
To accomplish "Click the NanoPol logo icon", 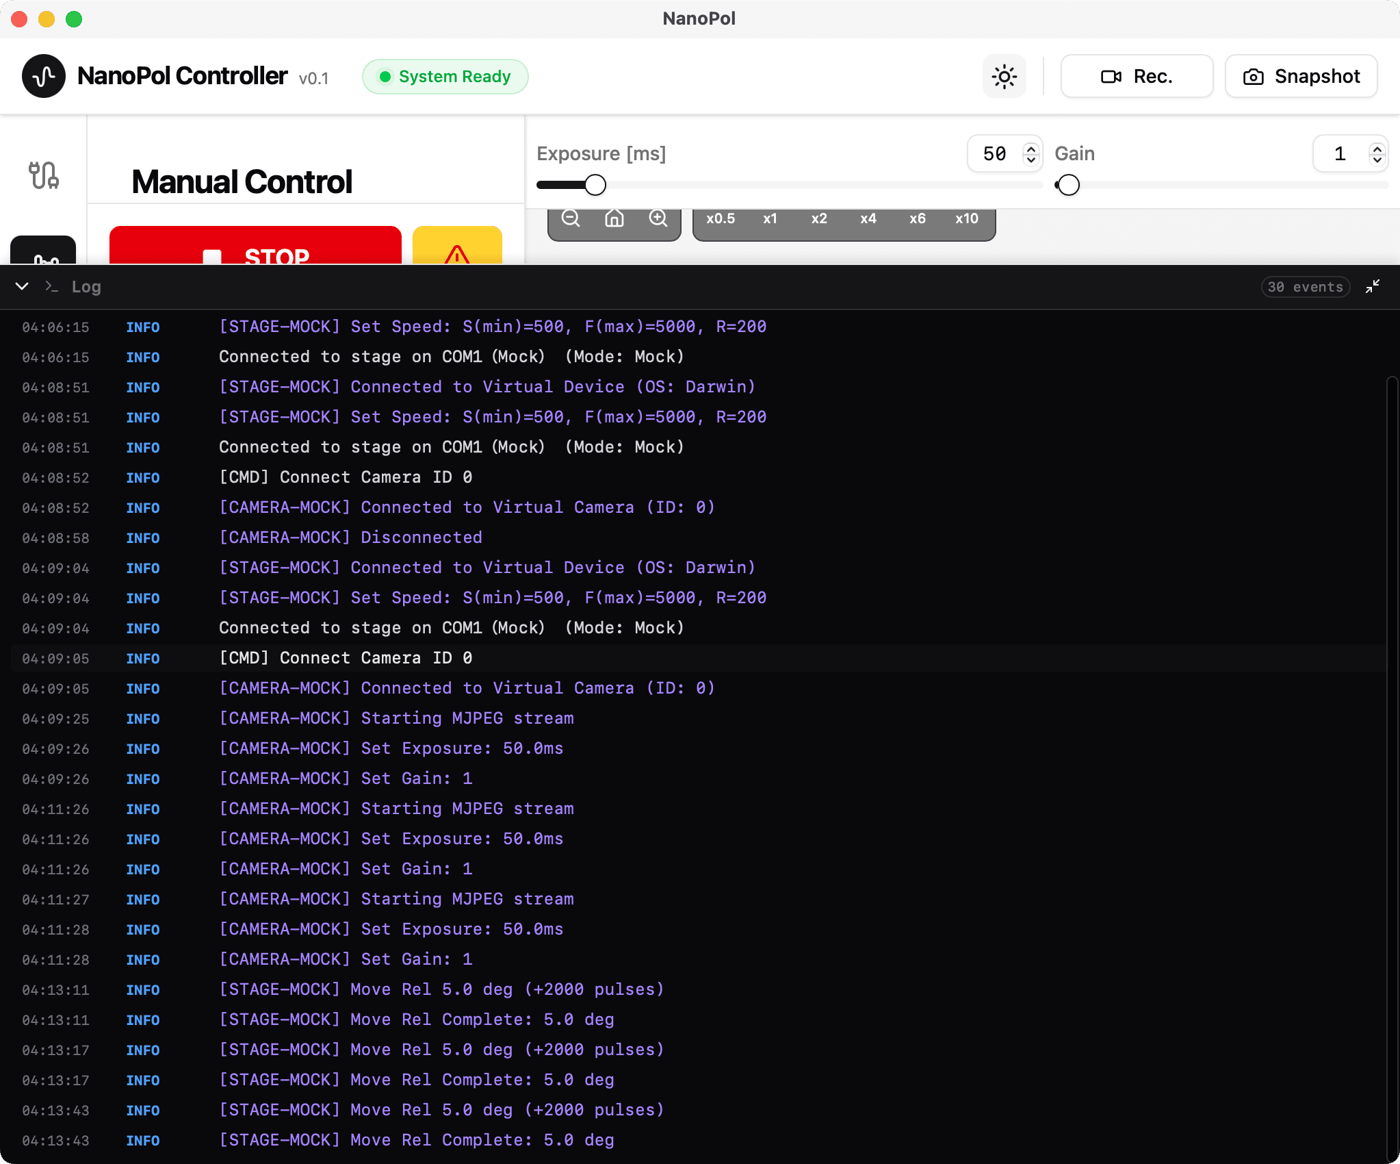I will [x=43, y=76].
